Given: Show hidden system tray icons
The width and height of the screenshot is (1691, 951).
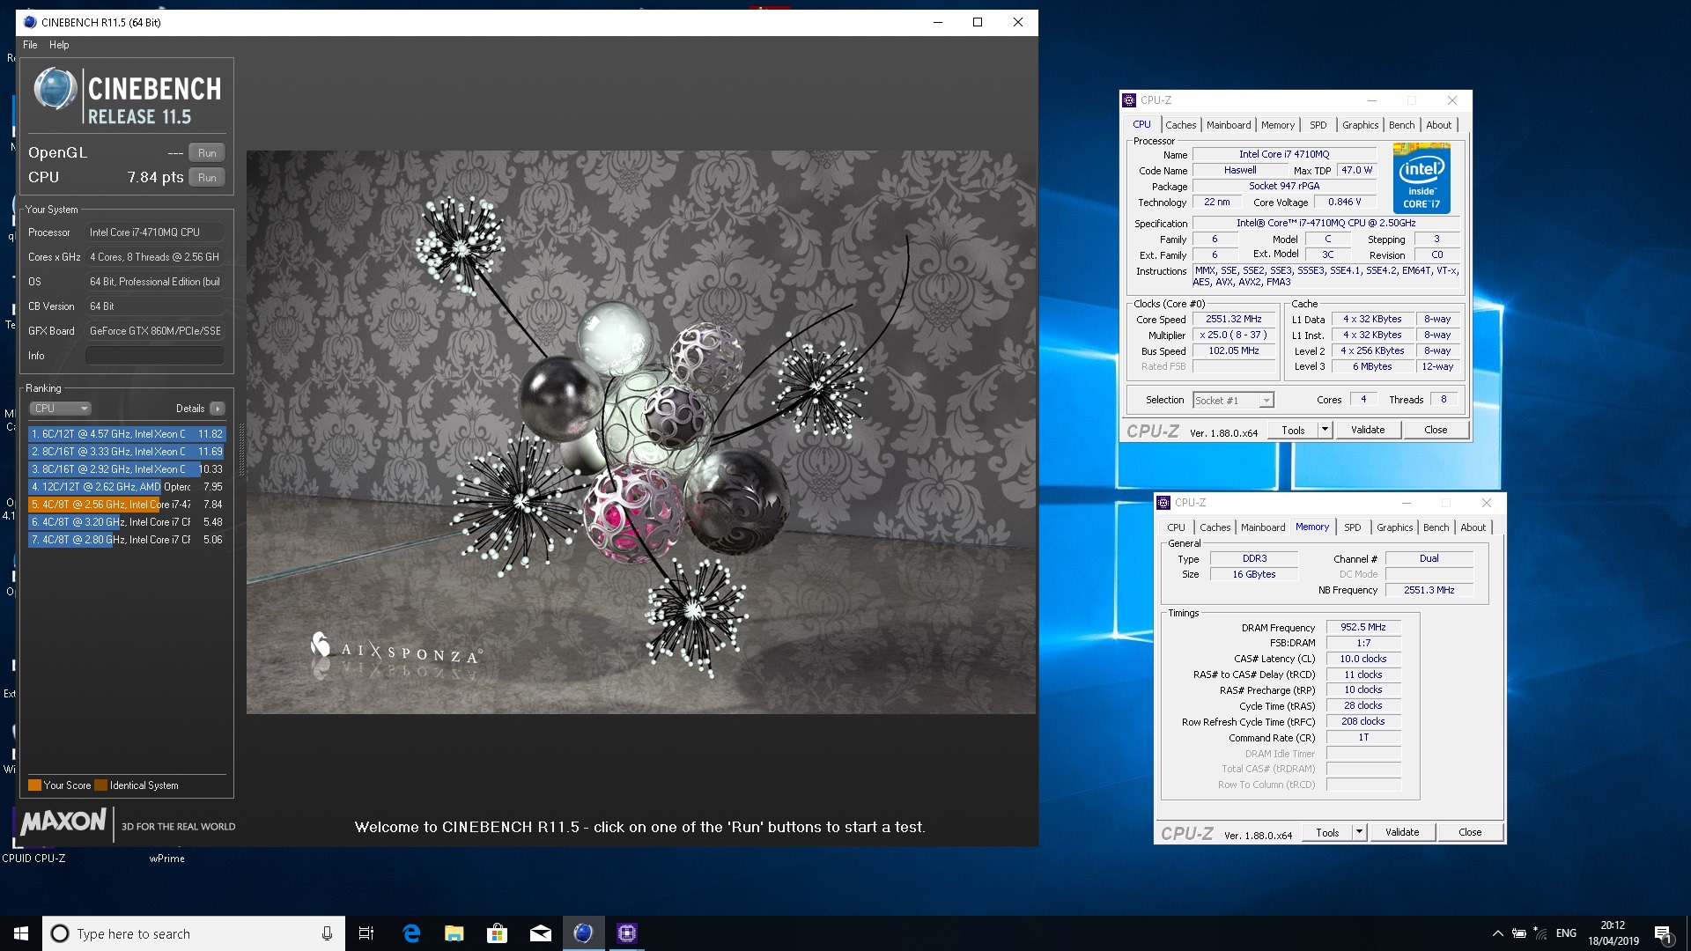Looking at the screenshot, I should click(x=1497, y=933).
